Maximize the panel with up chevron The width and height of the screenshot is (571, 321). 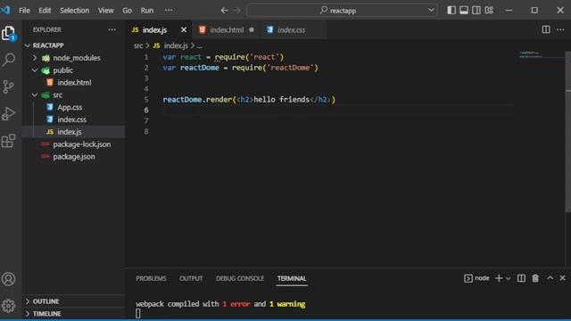click(550, 278)
